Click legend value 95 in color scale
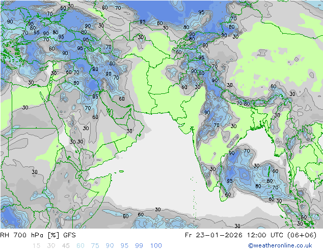The width and height of the screenshot is (323, 250). click(124, 246)
